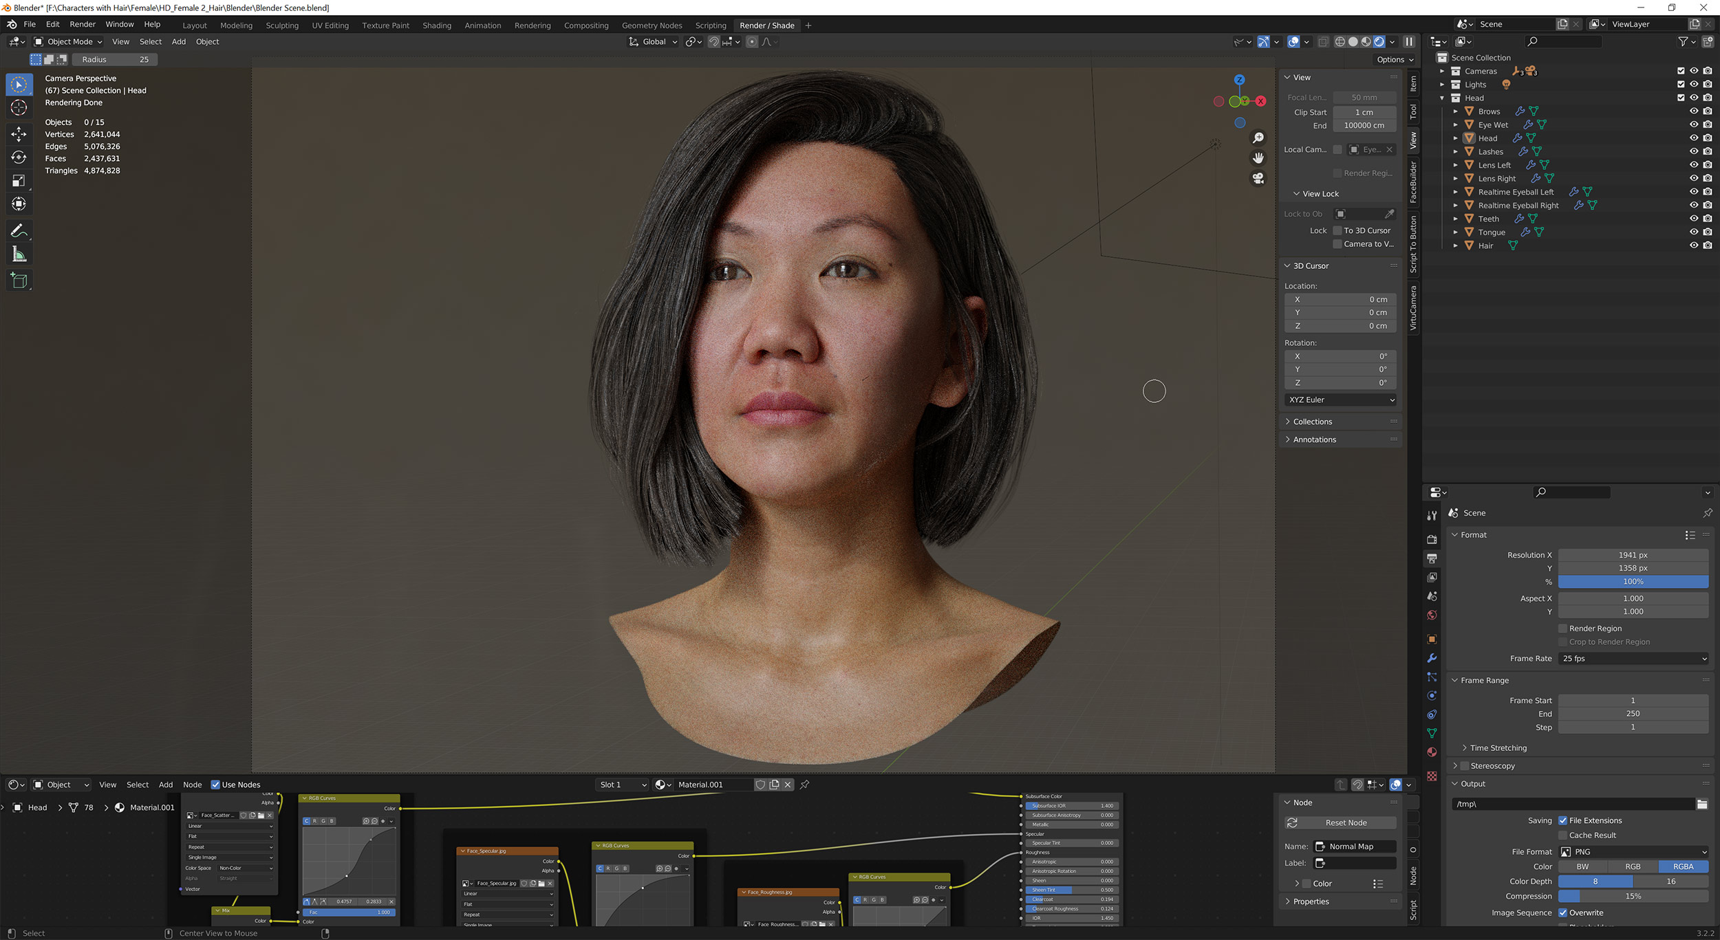
Task: Click the camera view icon in viewport
Action: pyautogui.click(x=1258, y=178)
